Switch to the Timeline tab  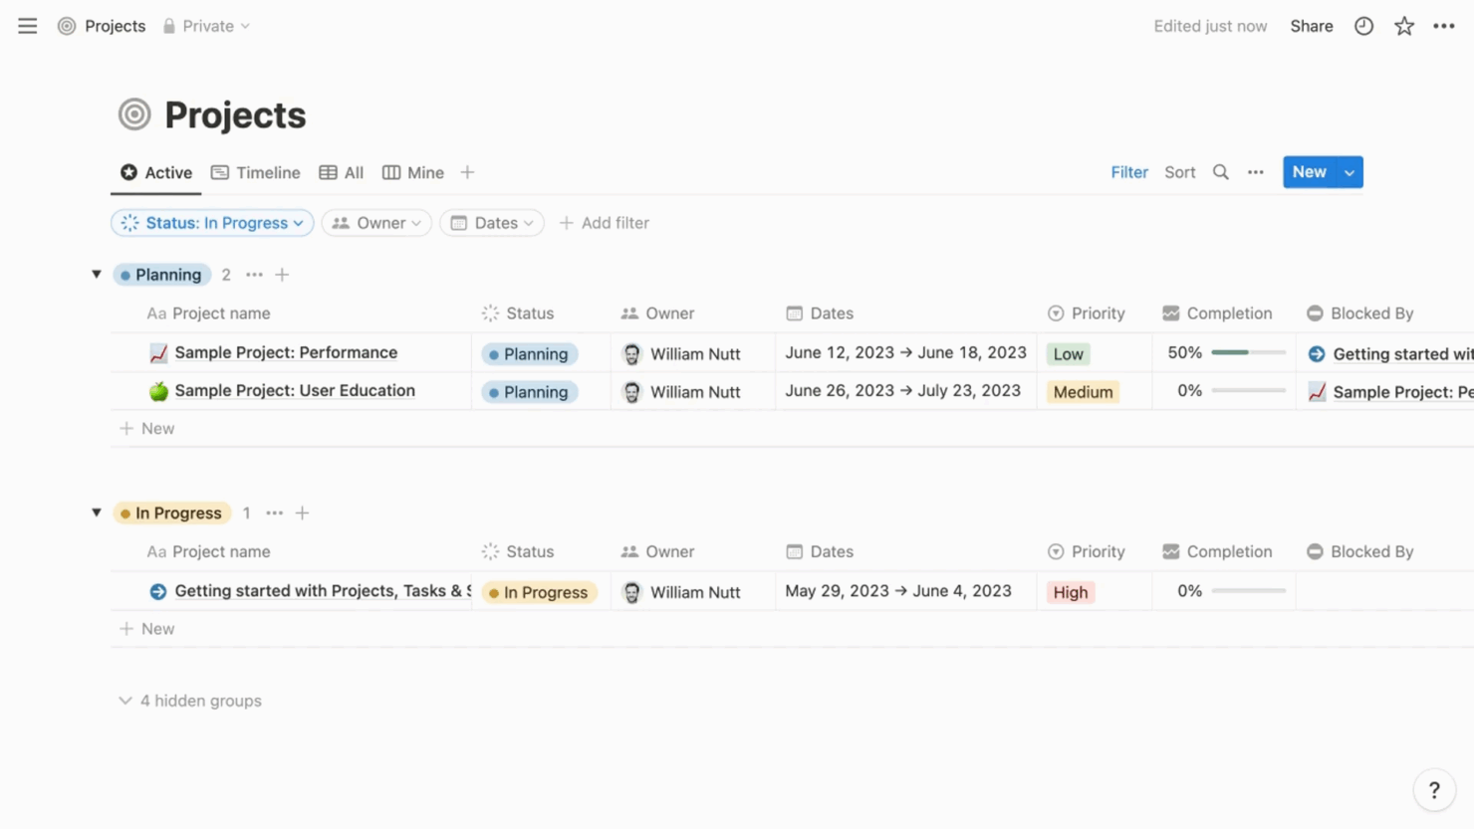[x=255, y=172]
